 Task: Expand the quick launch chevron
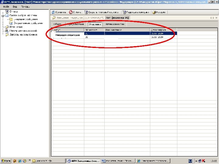point(30,160)
